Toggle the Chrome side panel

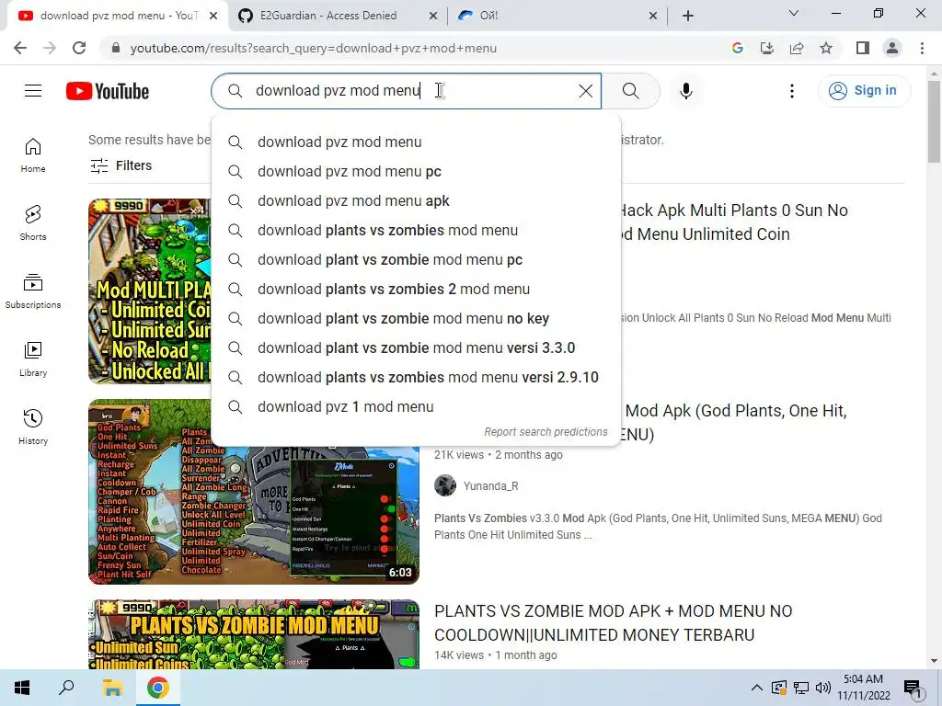click(x=863, y=48)
